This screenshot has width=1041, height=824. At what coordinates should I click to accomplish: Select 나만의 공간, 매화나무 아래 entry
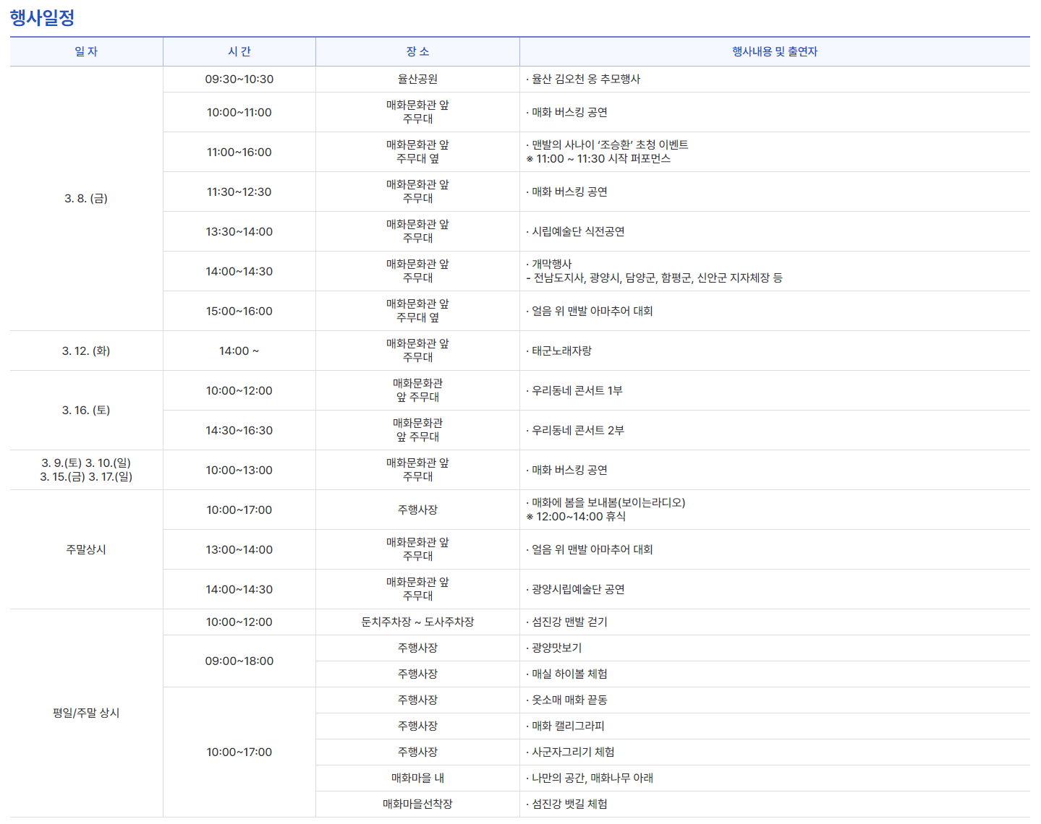[x=590, y=778]
